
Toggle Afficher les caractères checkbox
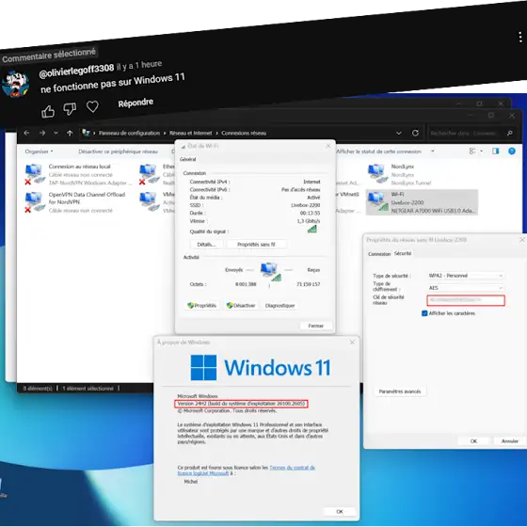[424, 313]
